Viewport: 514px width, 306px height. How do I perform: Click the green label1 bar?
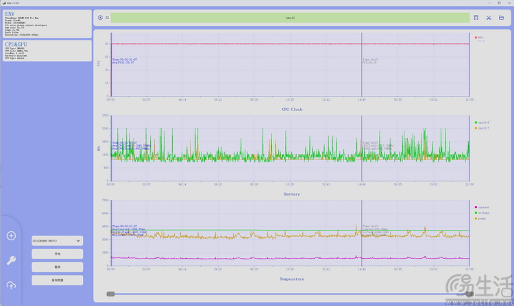pos(291,18)
